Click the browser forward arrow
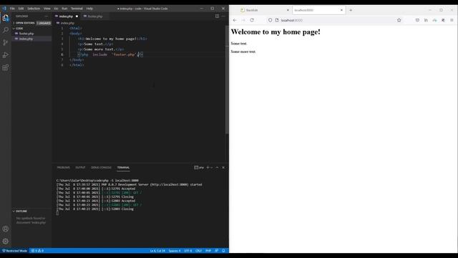458x258 pixels. [x=243, y=20]
